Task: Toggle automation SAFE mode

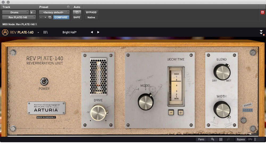Action: coord(77,17)
